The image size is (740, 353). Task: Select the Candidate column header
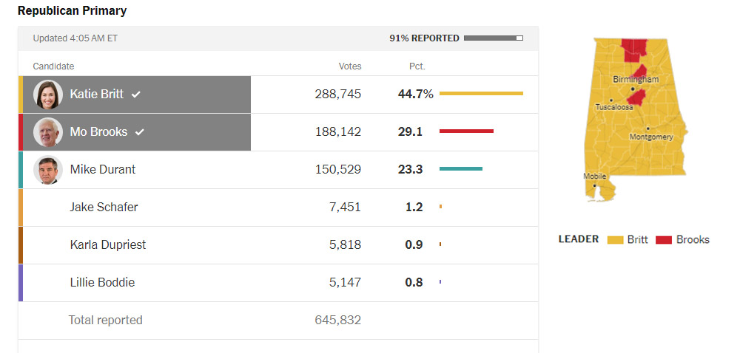(53, 66)
